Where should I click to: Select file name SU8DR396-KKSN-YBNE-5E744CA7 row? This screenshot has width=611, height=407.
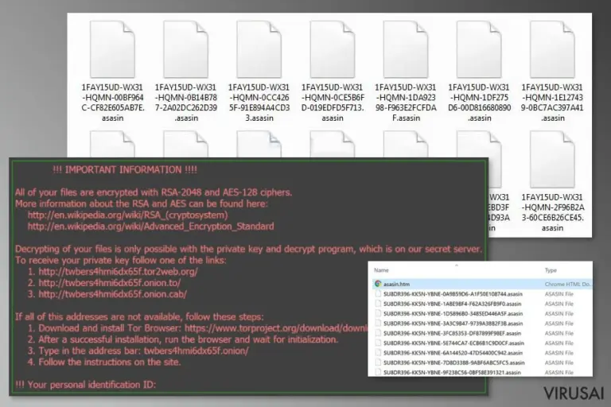click(x=453, y=343)
